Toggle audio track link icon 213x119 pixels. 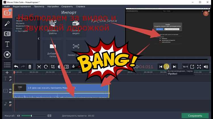(x=10, y=105)
